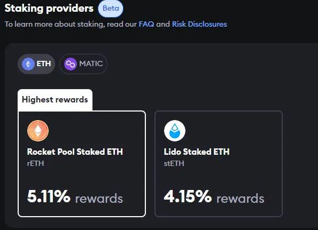Click the Staking providers heading

49,9
